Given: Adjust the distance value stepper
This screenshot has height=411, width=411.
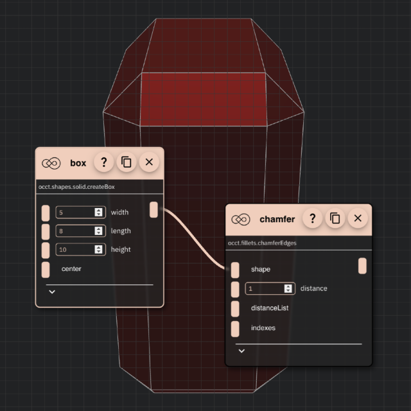Looking at the screenshot, I should [288, 288].
